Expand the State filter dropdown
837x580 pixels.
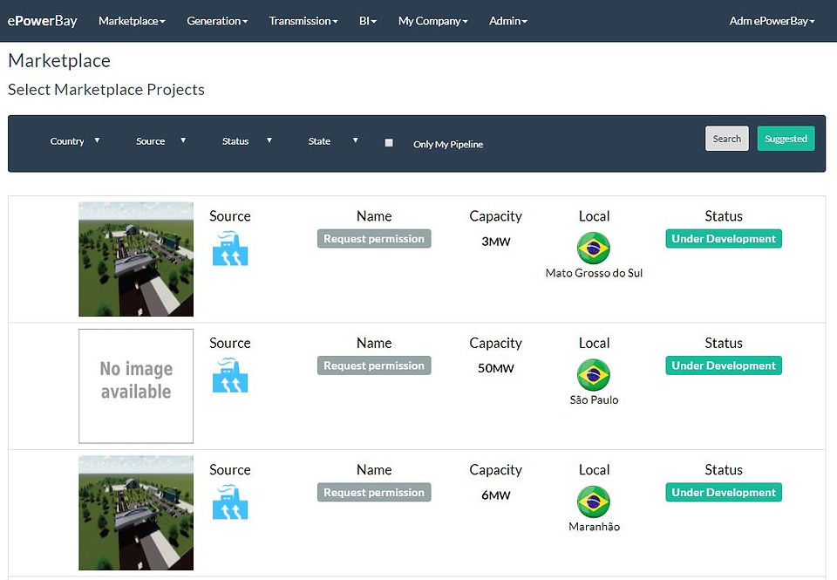pos(333,141)
